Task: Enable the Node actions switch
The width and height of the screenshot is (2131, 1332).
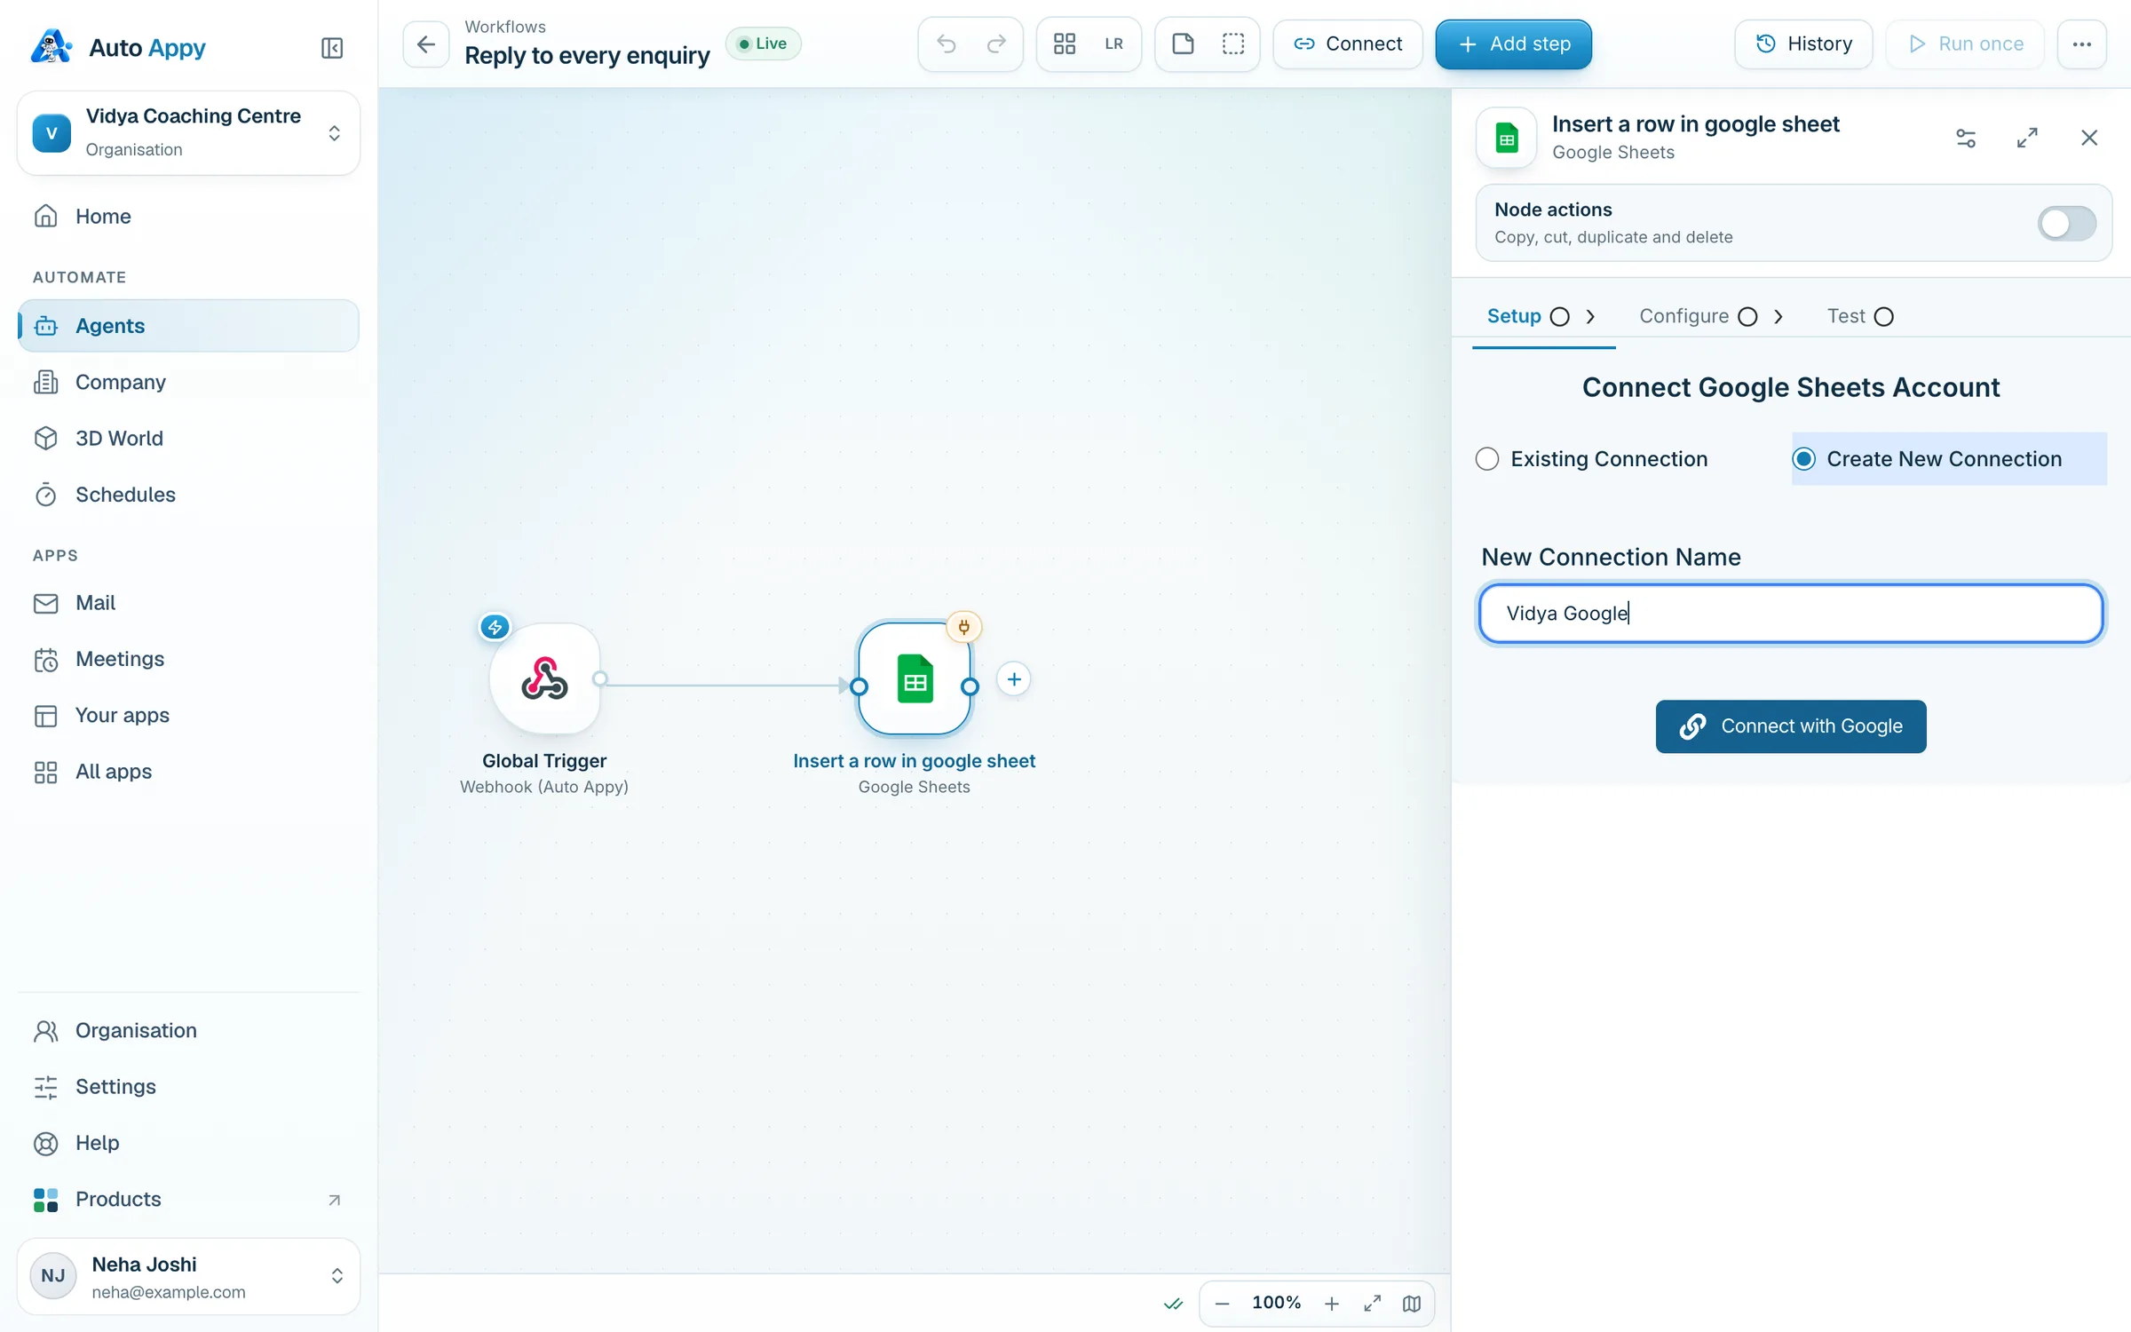Action: coord(2066,223)
